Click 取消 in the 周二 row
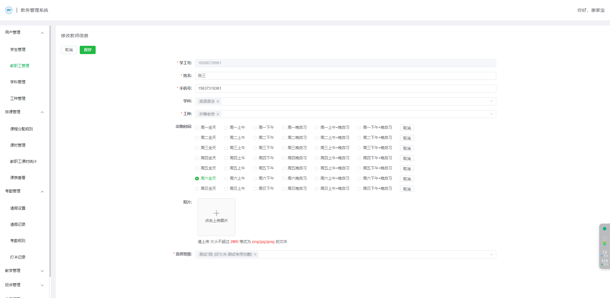Image resolution: width=610 pixels, height=298 pixels. pos(407,138)
